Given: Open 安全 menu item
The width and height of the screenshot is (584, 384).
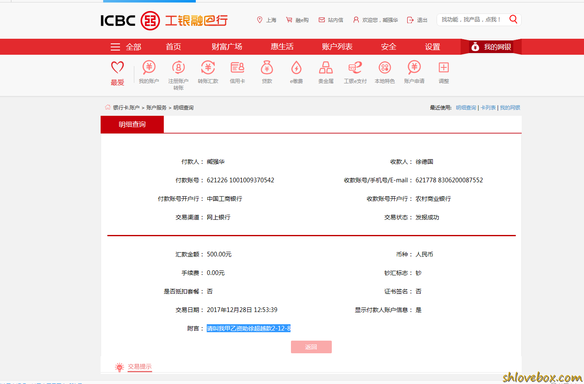Looking at the screenshot, I should click(x=389, y=47).
